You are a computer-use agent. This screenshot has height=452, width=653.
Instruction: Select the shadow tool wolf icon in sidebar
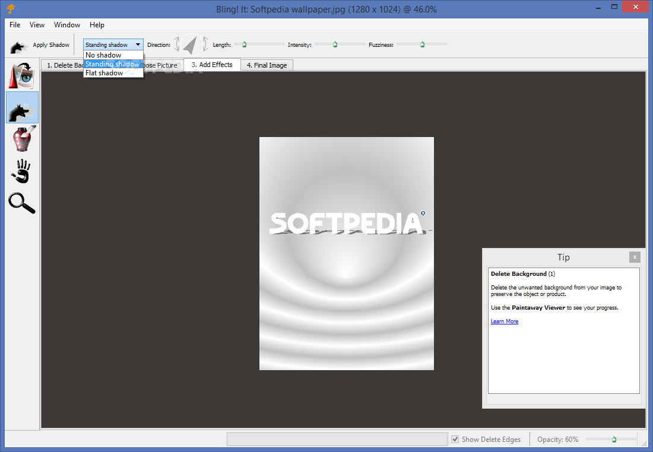(22, 107)
